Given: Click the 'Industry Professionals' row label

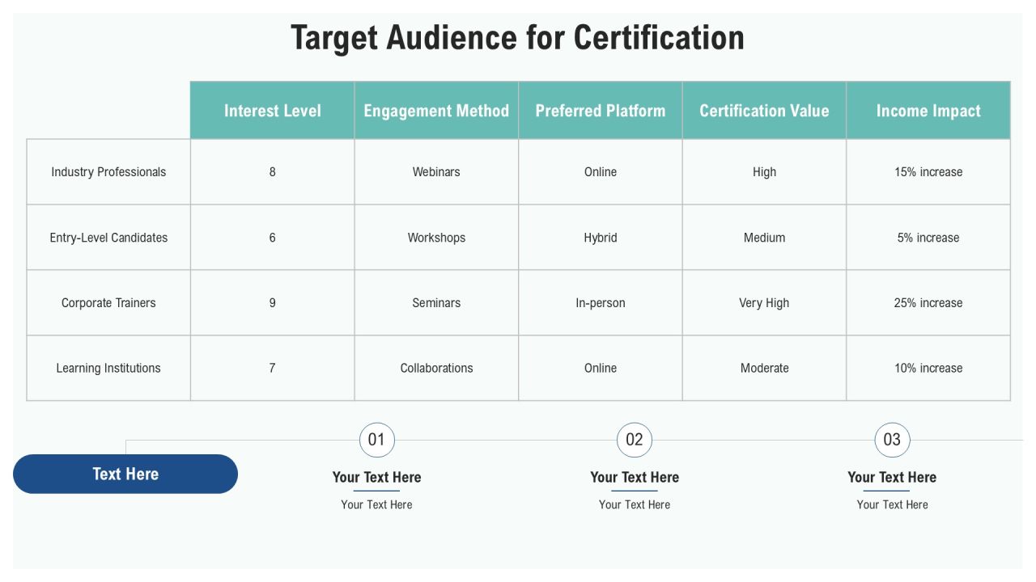Looking at the screenshot, I should [108, 172].
